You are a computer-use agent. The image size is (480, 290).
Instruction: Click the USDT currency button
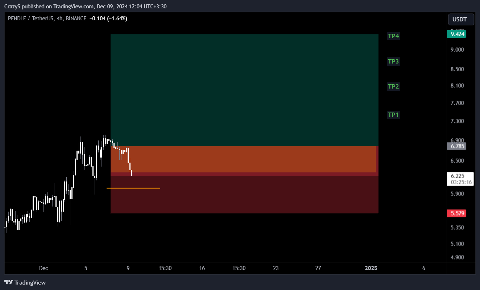461,19
